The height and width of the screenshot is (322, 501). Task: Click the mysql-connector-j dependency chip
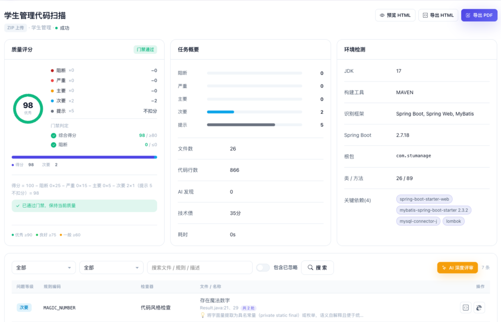click(x=418, y=221)
